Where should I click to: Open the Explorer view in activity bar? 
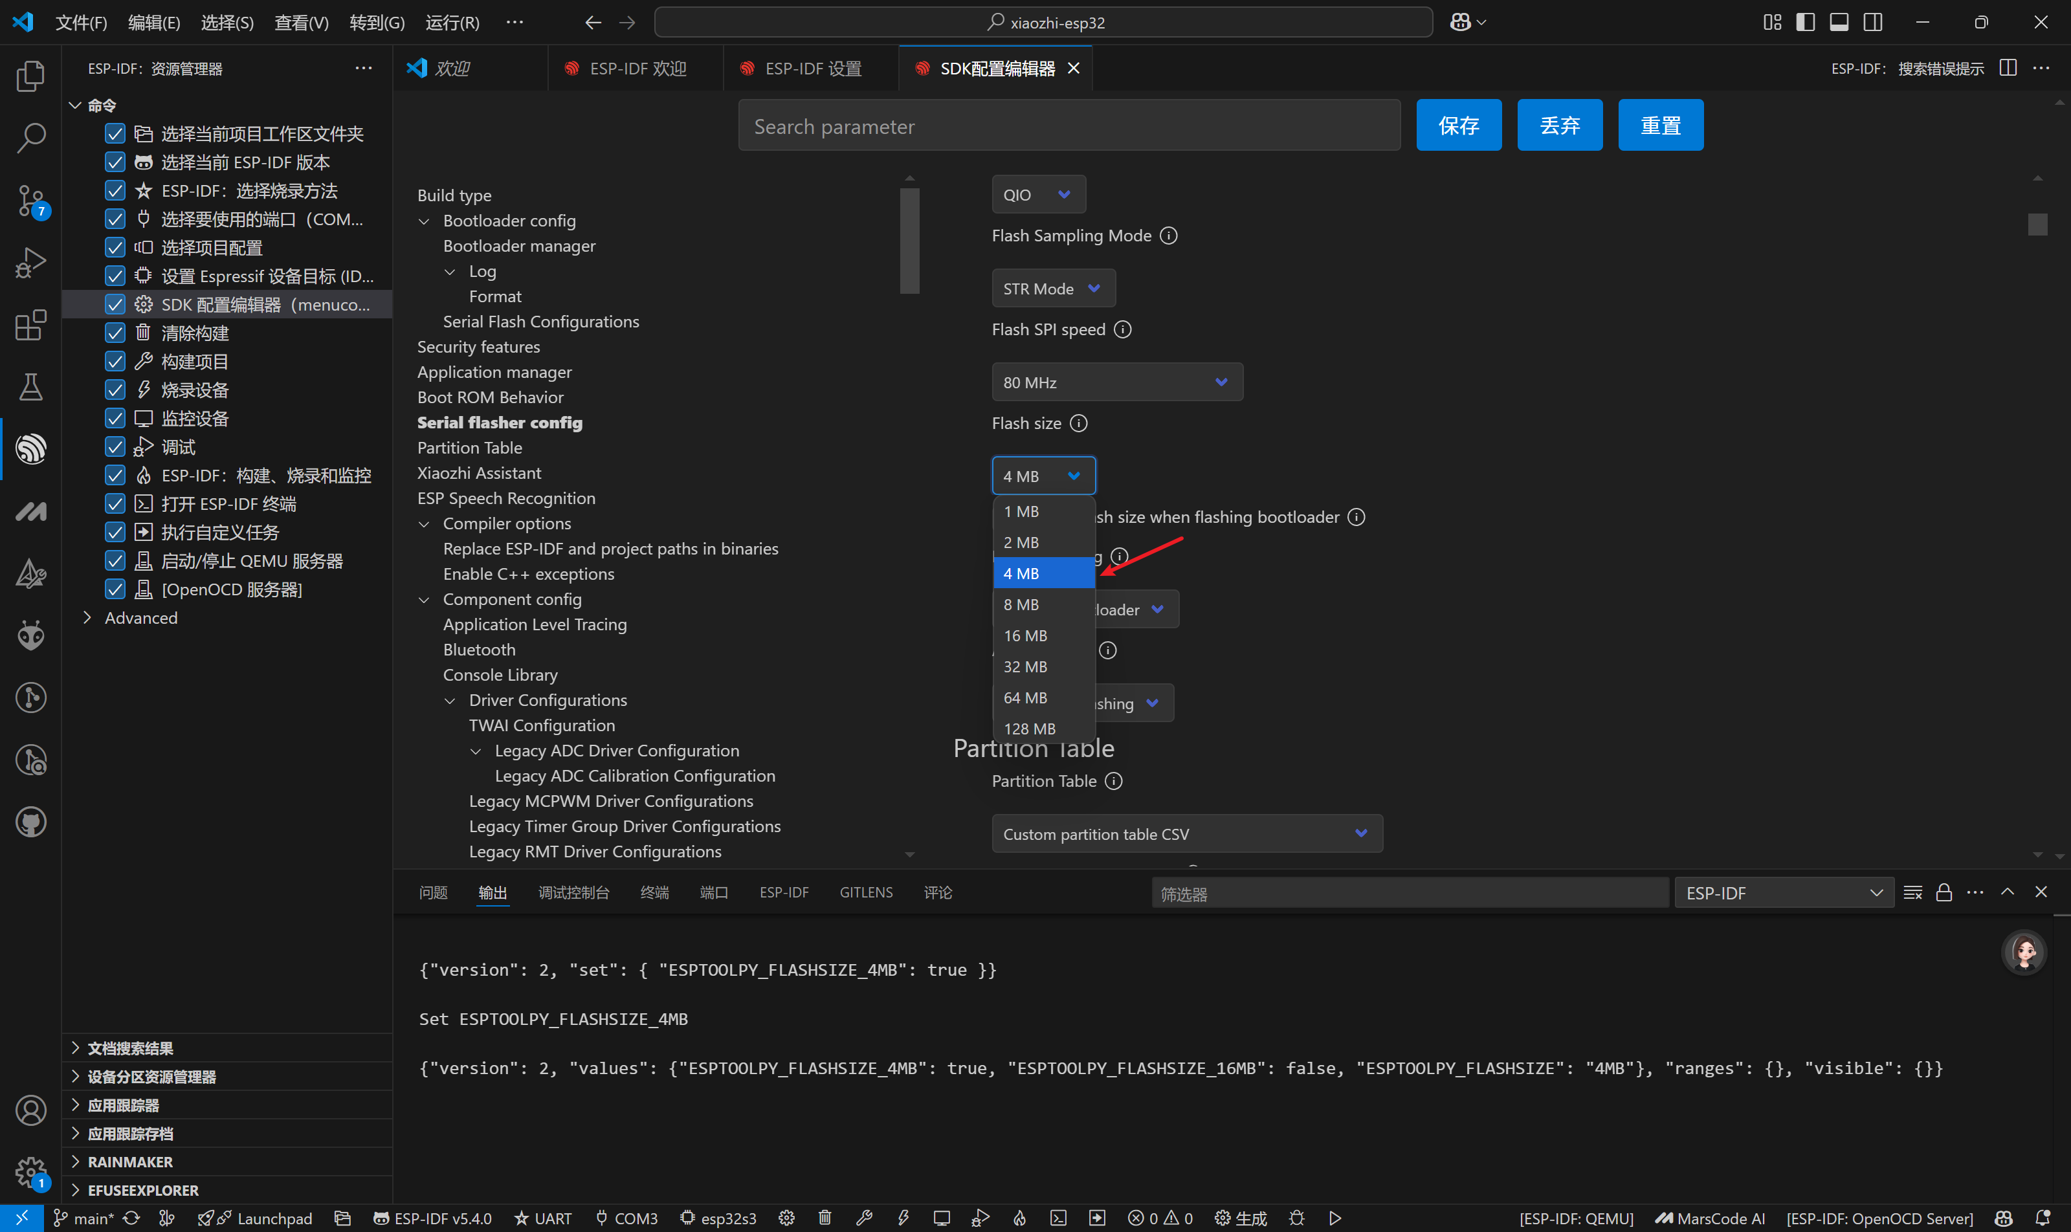click(30, 76)
